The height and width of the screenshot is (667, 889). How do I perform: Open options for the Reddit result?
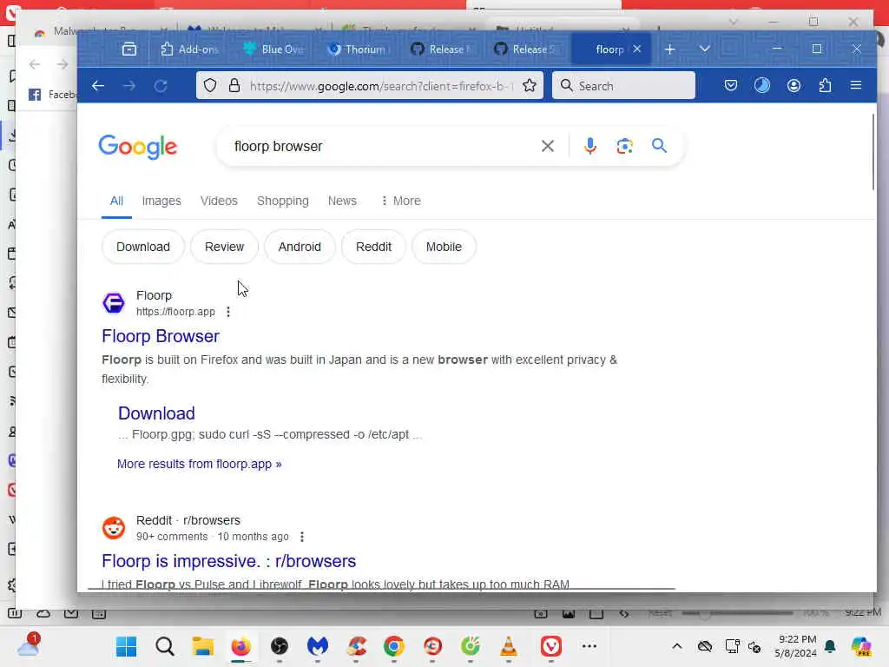tap(301, 537)
